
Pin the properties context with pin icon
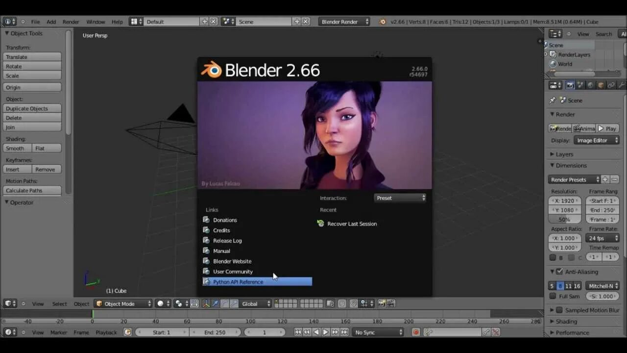[x=553, y=100]
